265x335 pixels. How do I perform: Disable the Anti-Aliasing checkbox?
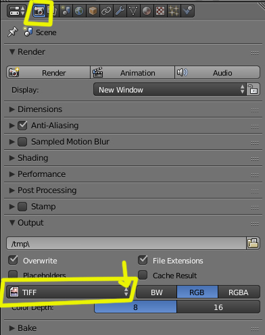pyautogui.click(x=22, y=126)
